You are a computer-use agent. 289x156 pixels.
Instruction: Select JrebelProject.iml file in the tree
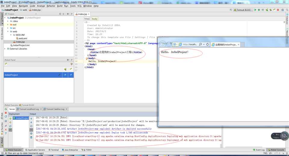pos(20,45)
